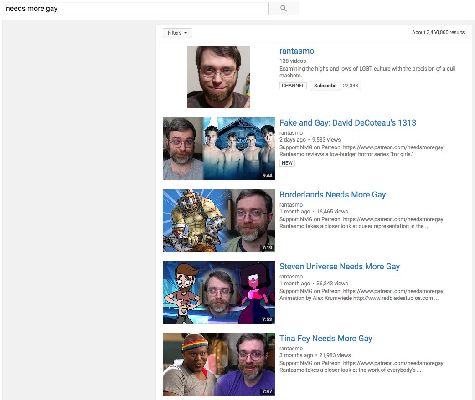The height and width of the screenshot is (400, 475).
Task: Click 'Animation by Alex Krumwiede' description line
Action: click(x=359, y=298)
